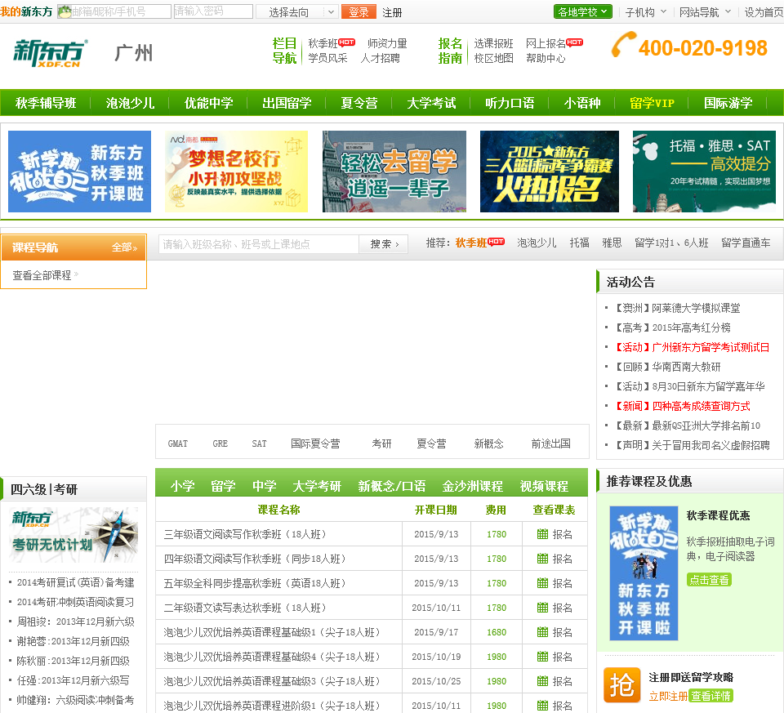Open 优能中学 in the nav bar
The height and width of the screenshot is (713, 784).
point(208,103)
